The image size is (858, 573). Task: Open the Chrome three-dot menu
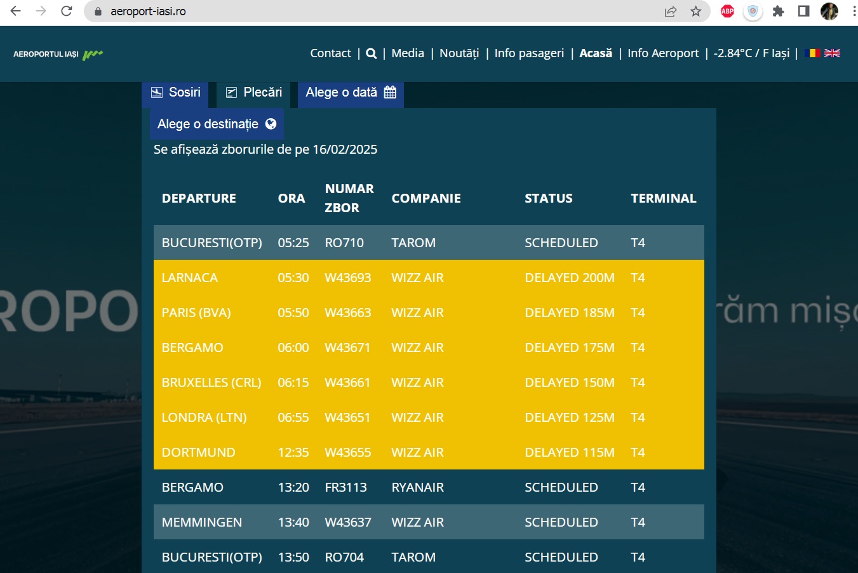pyautogui.click(x=854, y=11)
